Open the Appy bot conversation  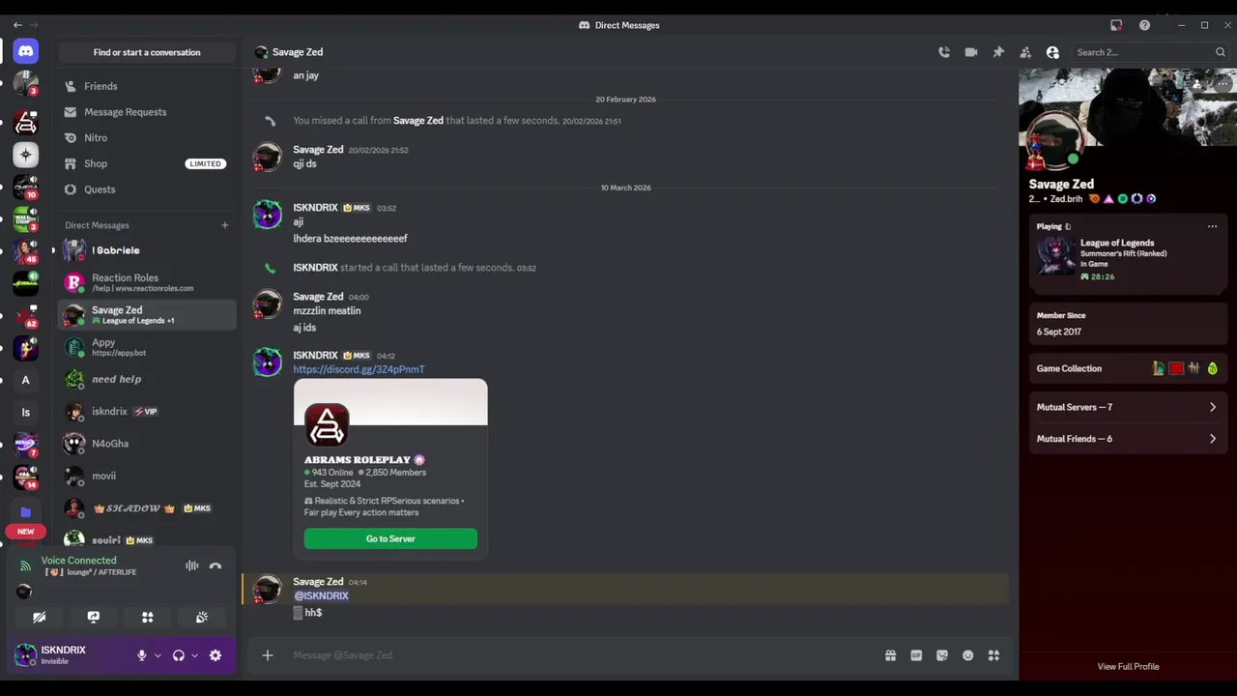[x=147, y=347]
